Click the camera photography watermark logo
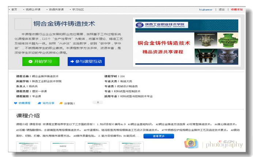This screenshot has height=157, width=253. point(192,143)
